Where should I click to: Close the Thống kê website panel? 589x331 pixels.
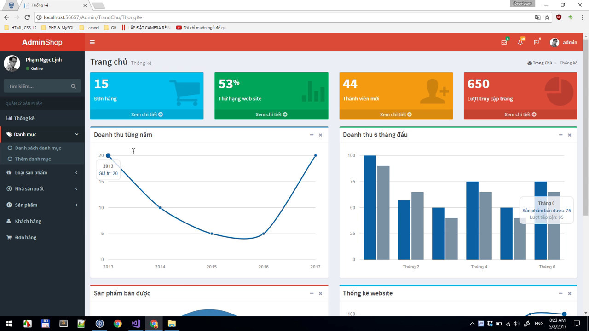pos(569,293)
